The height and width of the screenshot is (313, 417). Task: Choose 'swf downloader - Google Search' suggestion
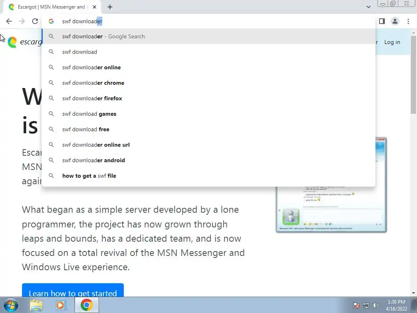pyautogui.click(x=208, y=36)
